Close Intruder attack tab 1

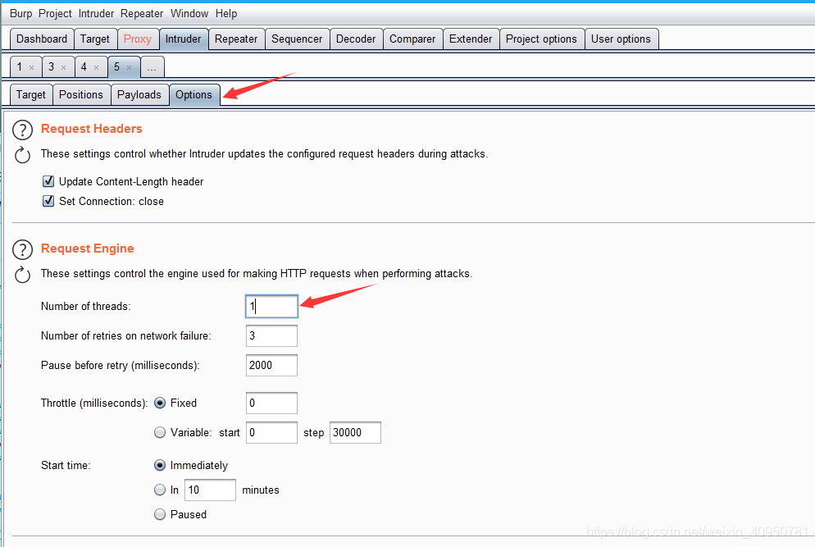(x=32, y=67)
